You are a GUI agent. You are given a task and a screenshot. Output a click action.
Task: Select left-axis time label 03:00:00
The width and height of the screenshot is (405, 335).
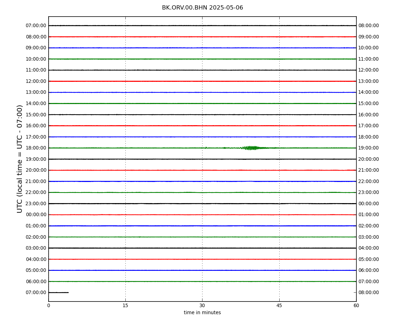[x=36, y=248]
